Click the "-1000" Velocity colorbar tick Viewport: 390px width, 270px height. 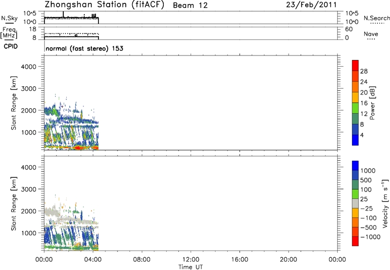click(x=370, y=237)
